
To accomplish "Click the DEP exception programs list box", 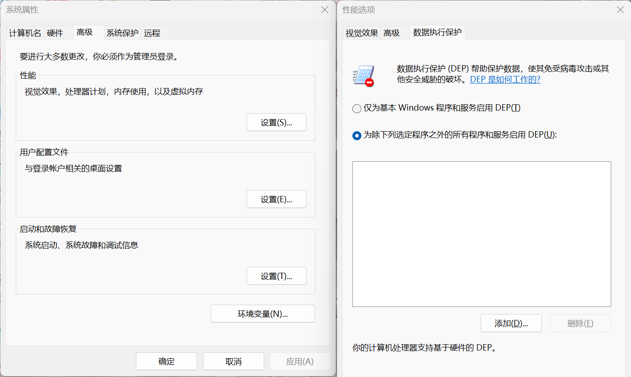I will tap(482, 234).
